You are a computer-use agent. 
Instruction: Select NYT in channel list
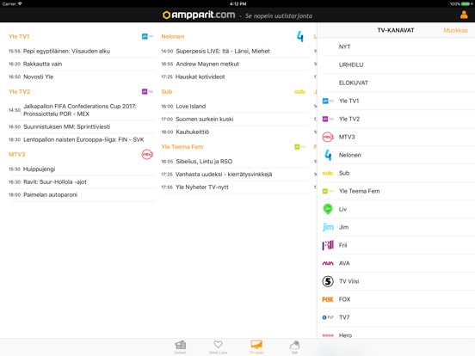[x=344, y=46]
